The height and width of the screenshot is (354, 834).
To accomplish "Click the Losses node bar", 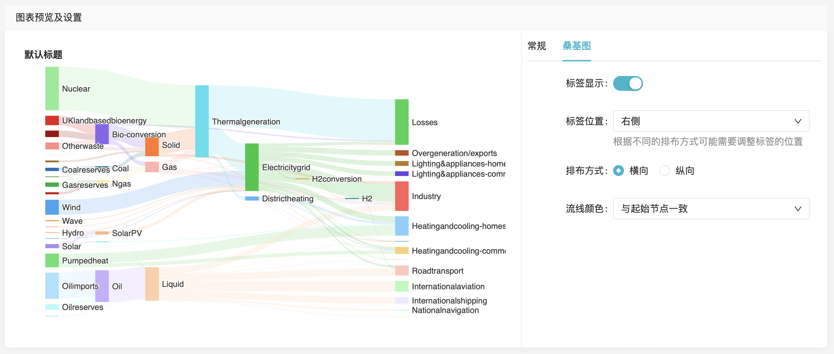I will (x=402, y=122).
